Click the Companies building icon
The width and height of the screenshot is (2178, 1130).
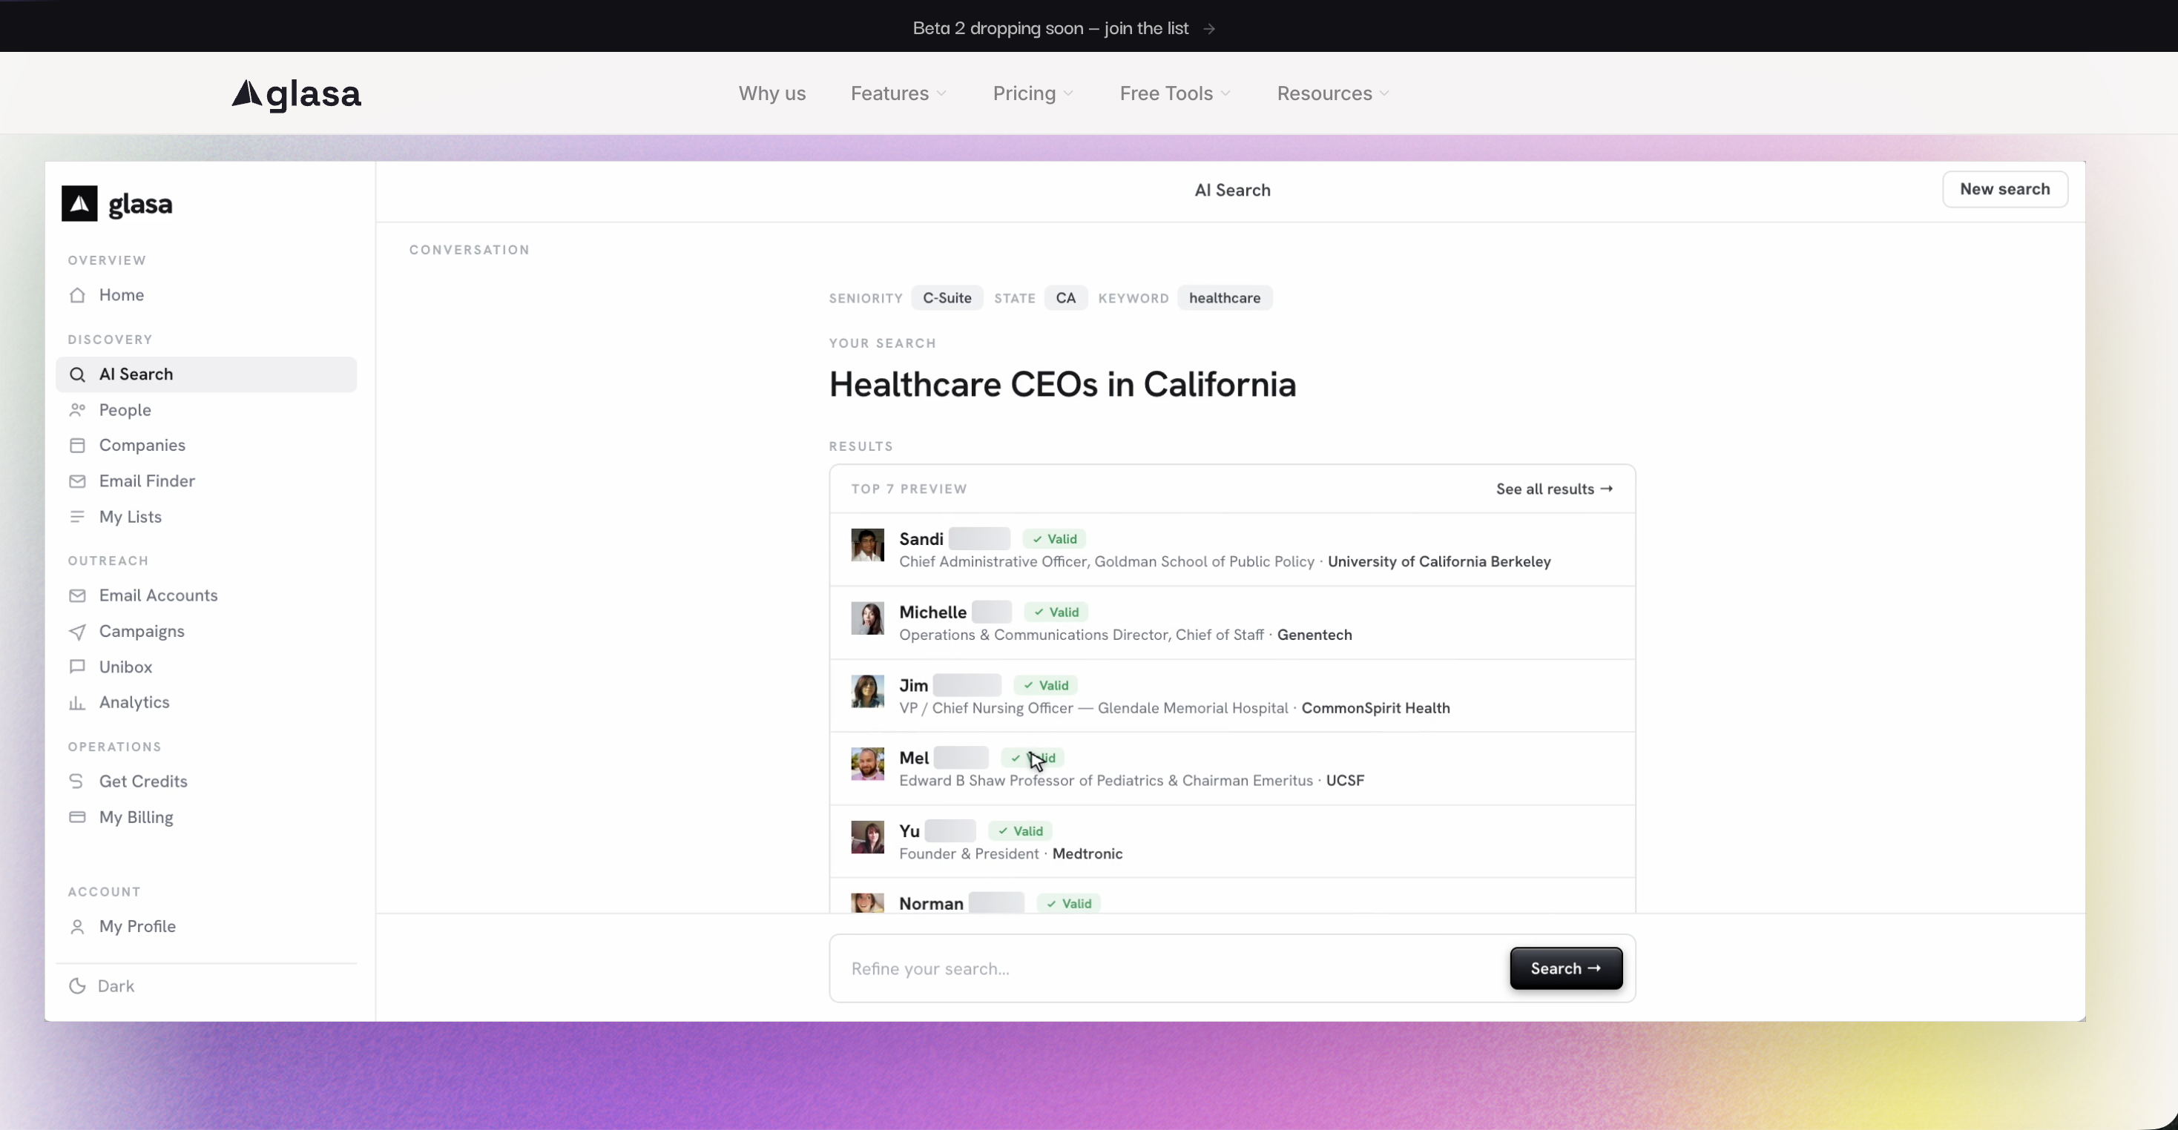click(x=77, y=446)
